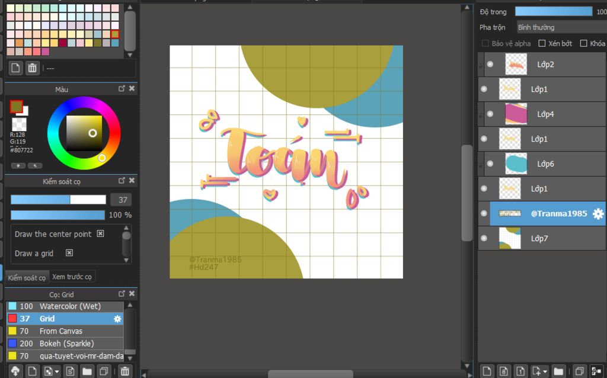Create a brush folder
Screen dimensions: 607x378
click(87, 371)
